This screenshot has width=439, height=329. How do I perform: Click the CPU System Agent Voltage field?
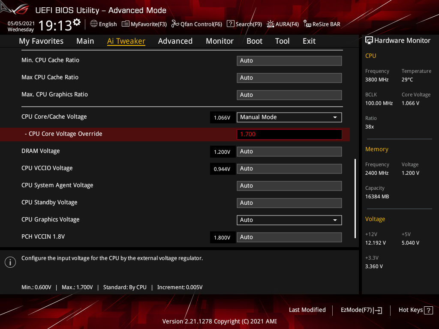[x=289, y=186]
